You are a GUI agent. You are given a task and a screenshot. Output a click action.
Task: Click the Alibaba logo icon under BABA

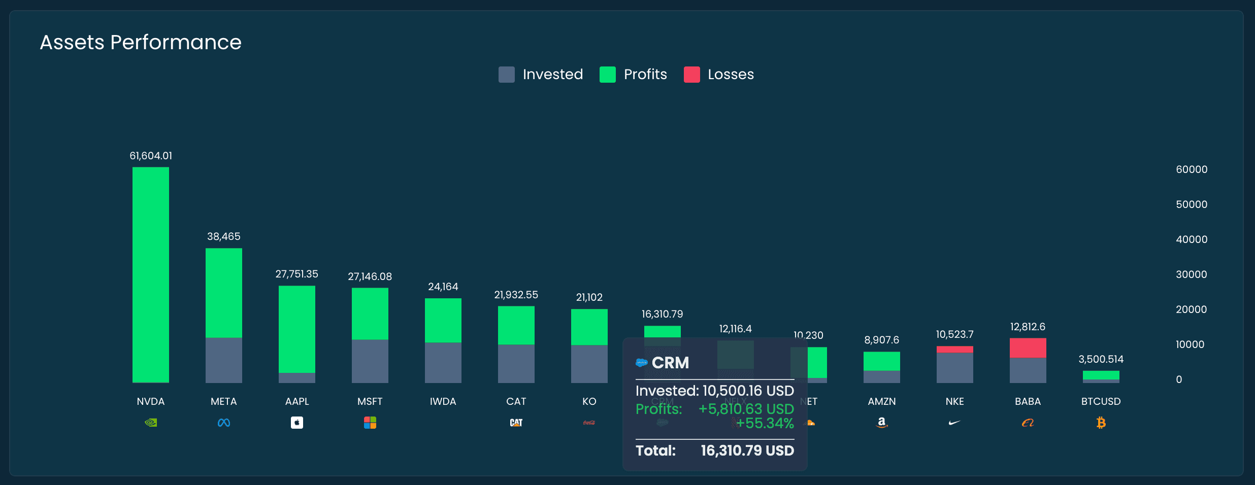(1028, 423)
